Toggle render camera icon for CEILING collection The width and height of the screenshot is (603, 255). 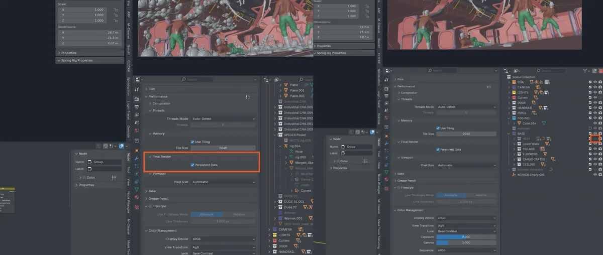coord(600,164)
